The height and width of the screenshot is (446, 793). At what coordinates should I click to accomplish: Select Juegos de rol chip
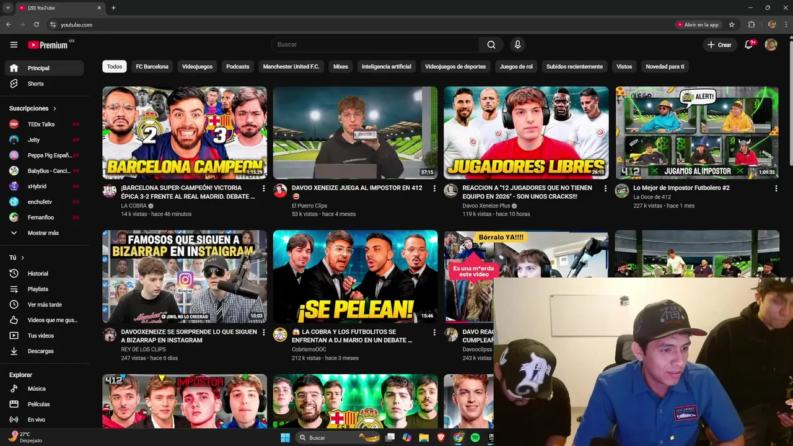coord(516,66)
